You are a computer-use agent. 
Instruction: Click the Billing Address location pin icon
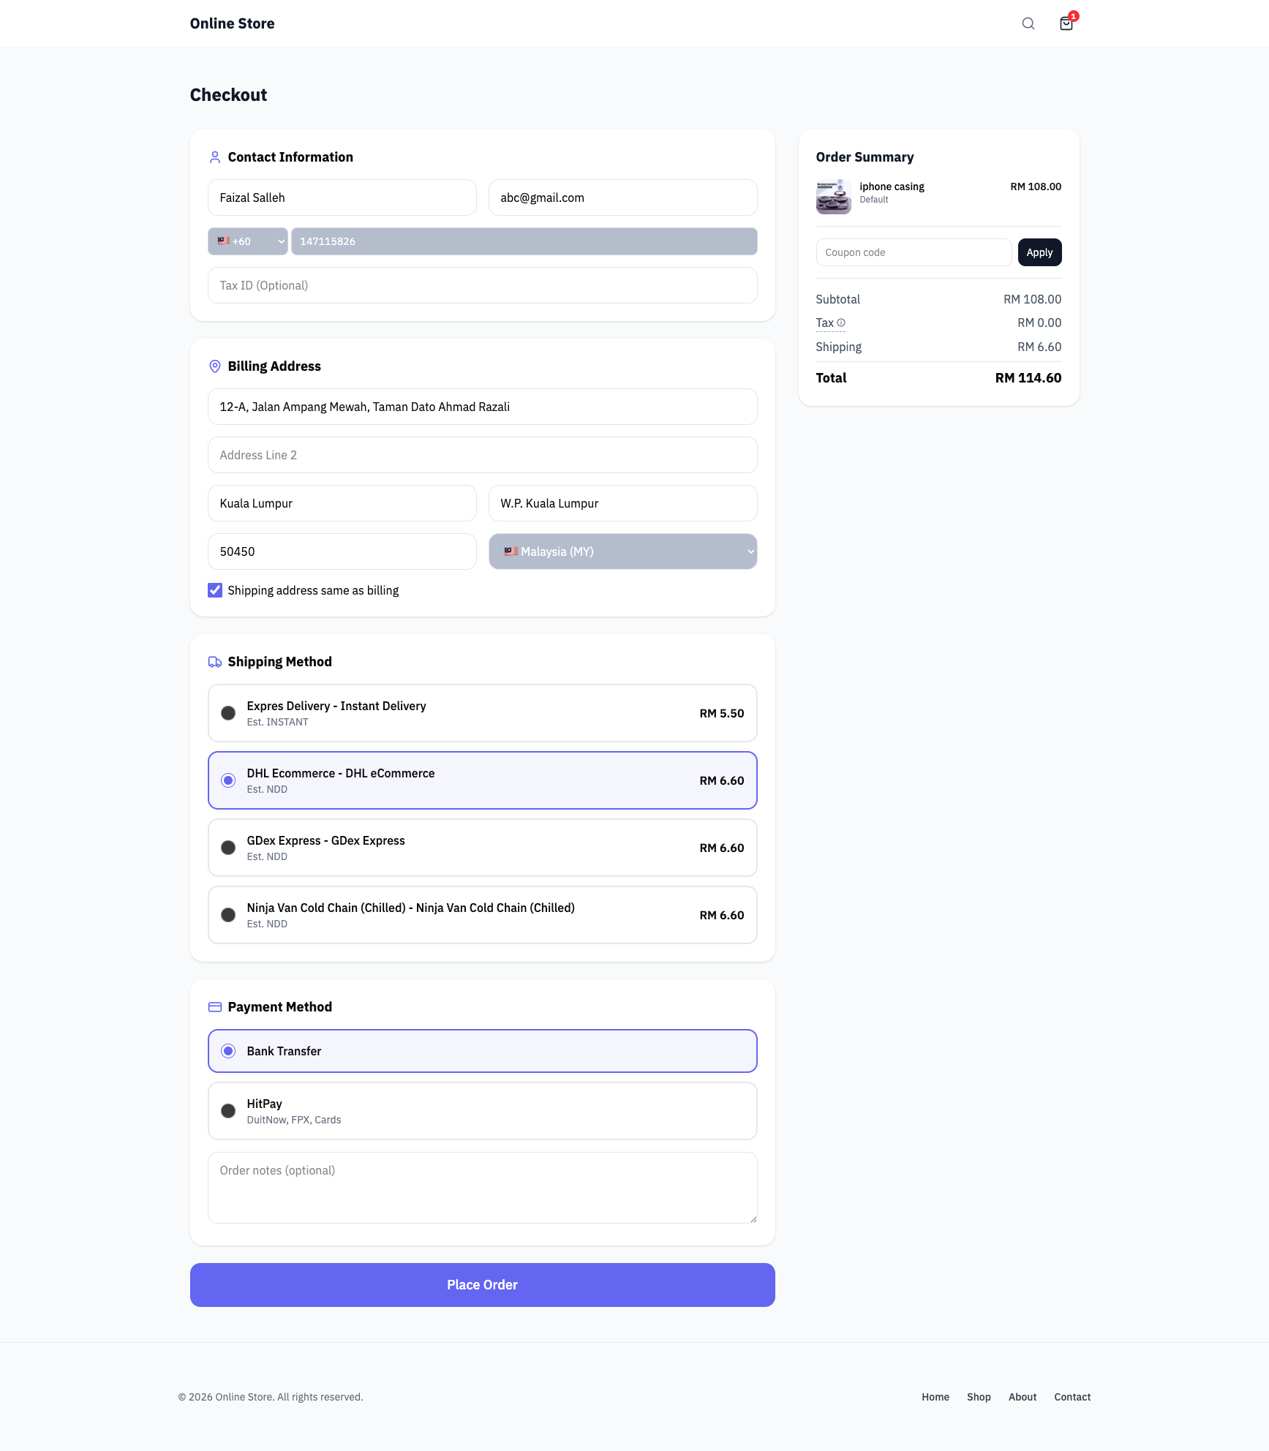(214, 366)
